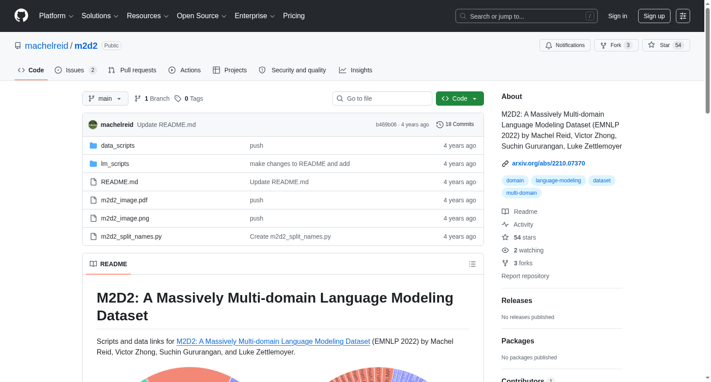Click machelreid's avatar in the commit row

click(93, 125)
